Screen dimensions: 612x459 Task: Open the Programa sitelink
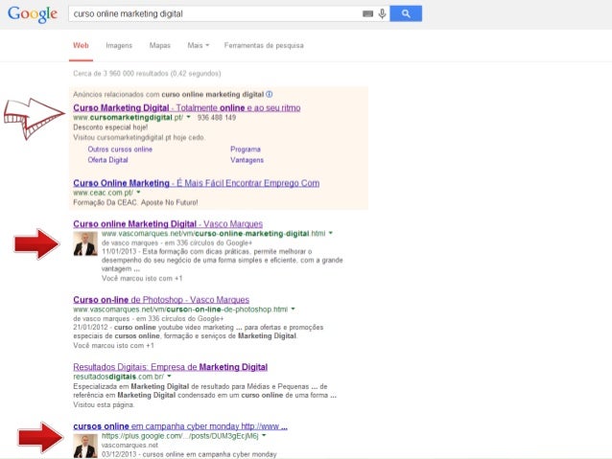tap(246, 149)
